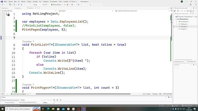Click Visual Studio icon in the taskbar
The width and height of the screenshot is (198, 111).
click(84, 109)
